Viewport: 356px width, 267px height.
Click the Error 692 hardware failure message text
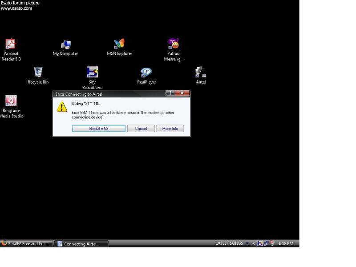123,115
